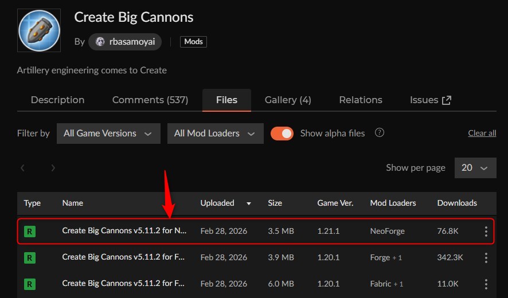The height and width of the screenshot is (298, 508).
Task: Switch to the Description tab
Action: [x=58, y=100]
